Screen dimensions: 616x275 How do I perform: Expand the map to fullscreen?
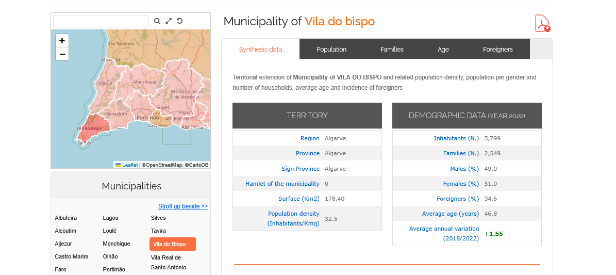pos(169,21)
